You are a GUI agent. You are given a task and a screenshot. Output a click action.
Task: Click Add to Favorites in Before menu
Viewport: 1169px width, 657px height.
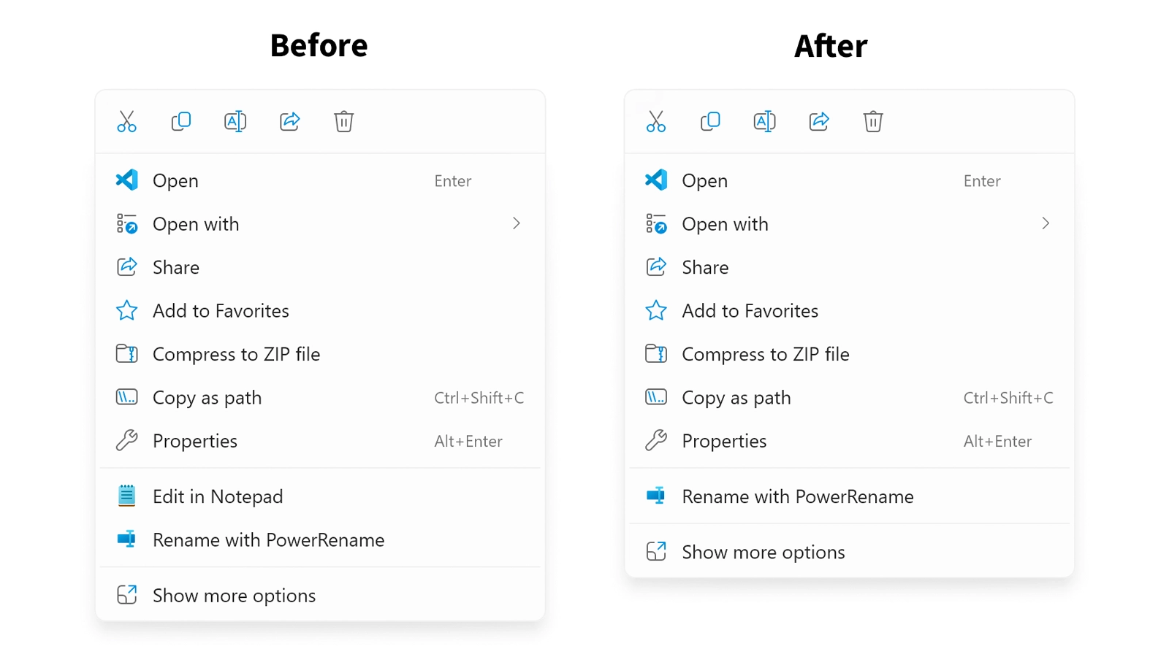click(x=221, y=311)
